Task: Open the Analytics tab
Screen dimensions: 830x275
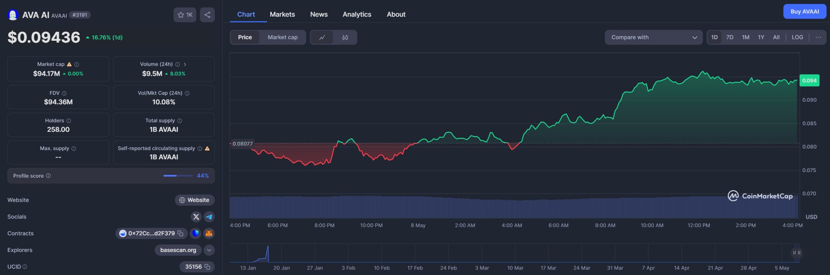Action: tap(357, 15)
